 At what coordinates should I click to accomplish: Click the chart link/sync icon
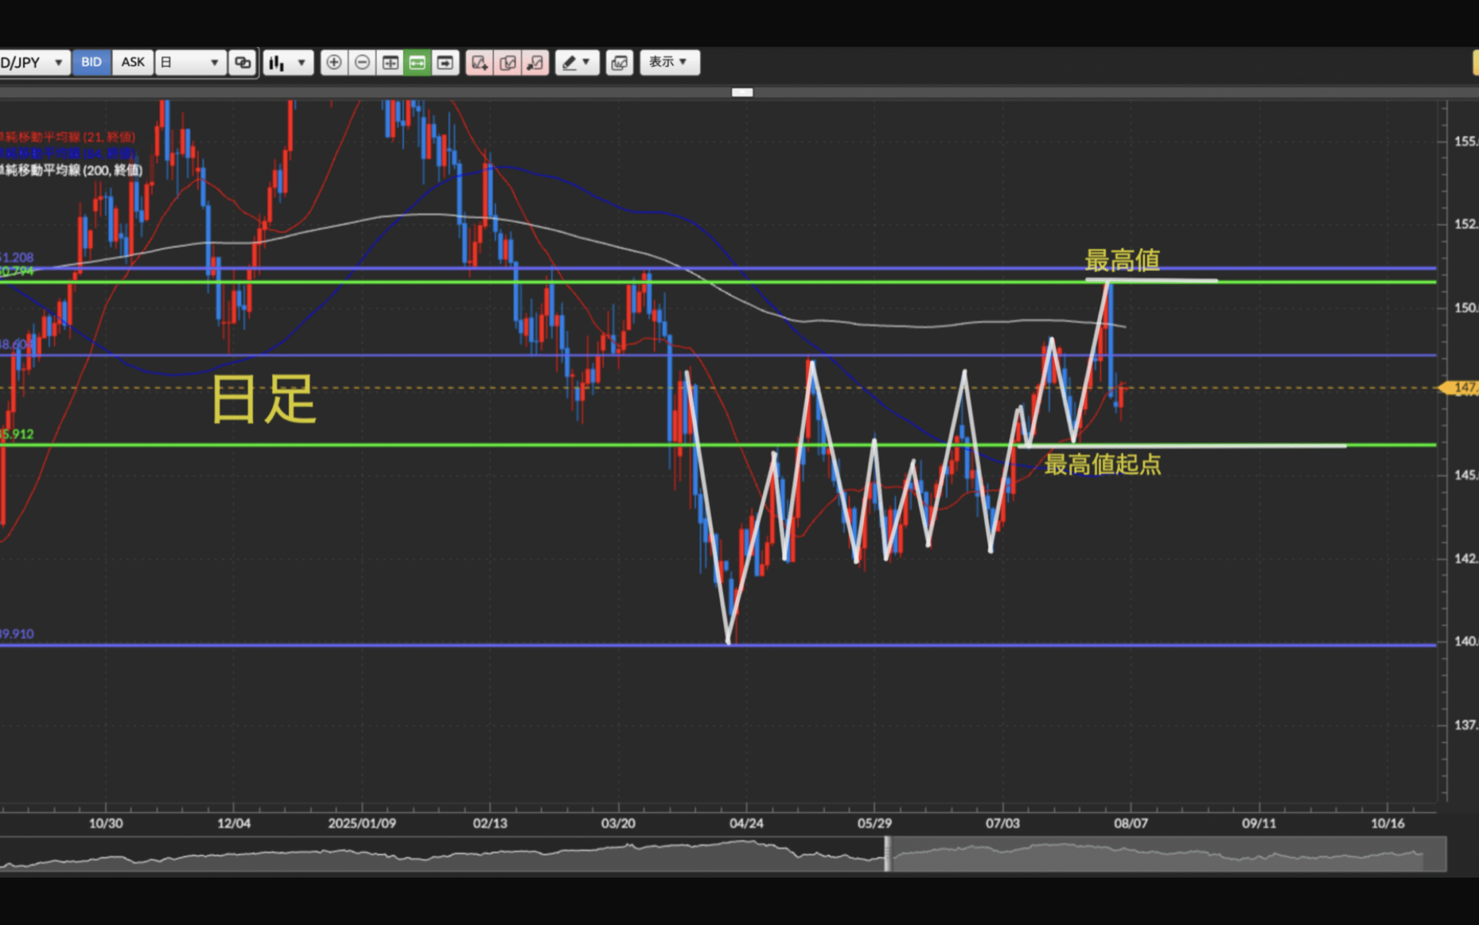pyautogui.click(x=243, y=62)
